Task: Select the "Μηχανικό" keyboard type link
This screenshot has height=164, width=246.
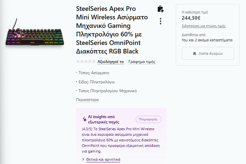Action: (x=128, y=91)
